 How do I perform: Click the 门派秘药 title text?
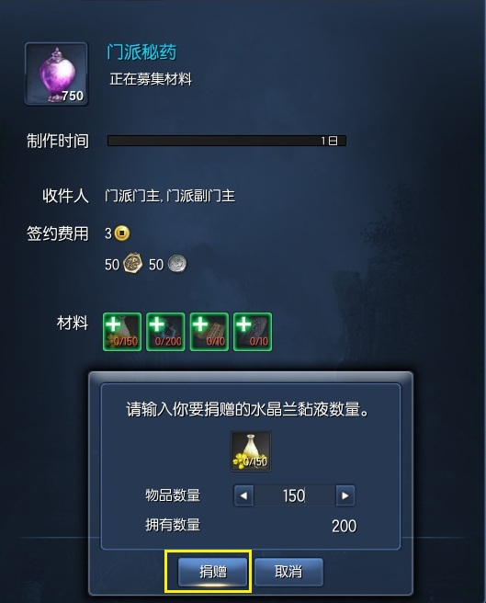click(141, 51)
